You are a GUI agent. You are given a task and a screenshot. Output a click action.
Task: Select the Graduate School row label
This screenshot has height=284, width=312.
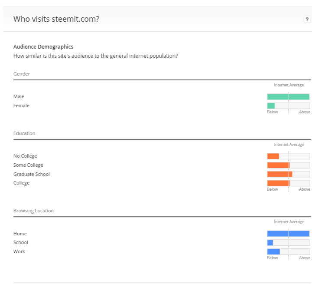pyautogui.click(x=32, y=174)
